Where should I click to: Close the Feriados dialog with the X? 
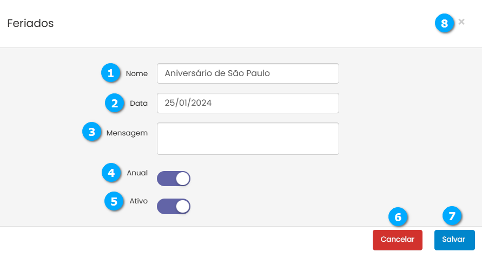[x=461, y=22]
